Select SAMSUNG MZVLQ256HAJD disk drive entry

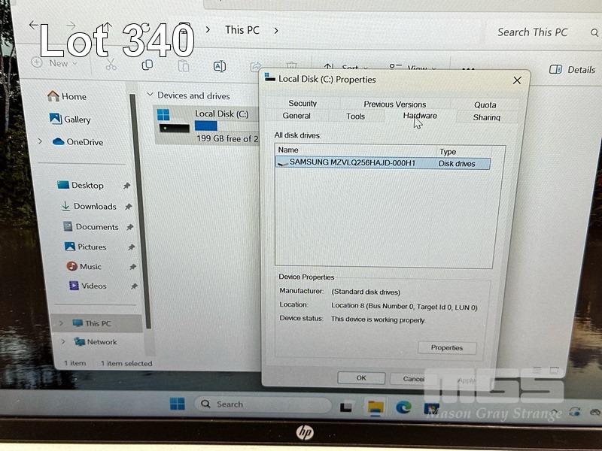coord(352,162)
